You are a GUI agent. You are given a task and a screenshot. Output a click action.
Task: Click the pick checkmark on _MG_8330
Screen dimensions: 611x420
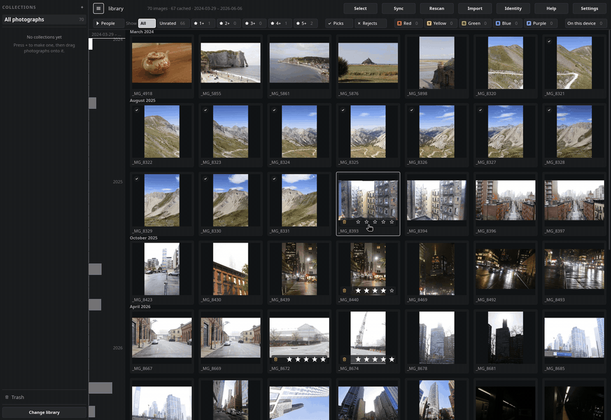pyautogui.click(x=206, y=179)
